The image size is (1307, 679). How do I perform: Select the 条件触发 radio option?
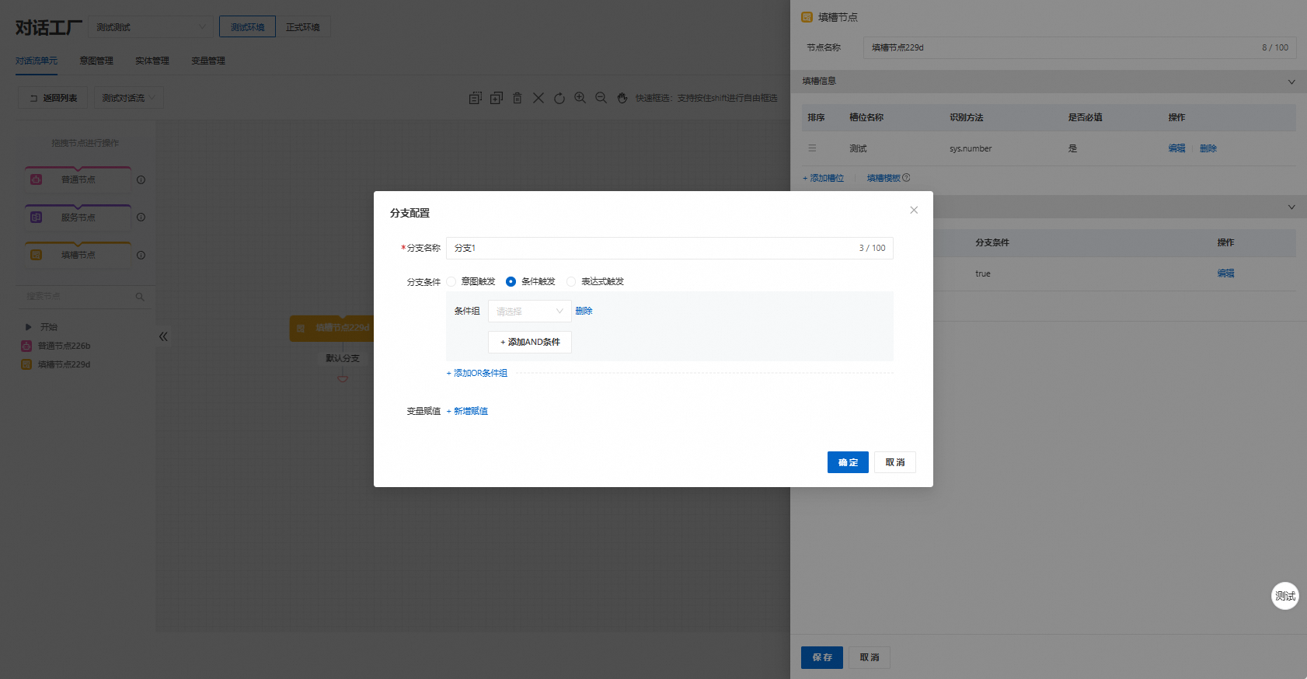click(x=511, y=282)
